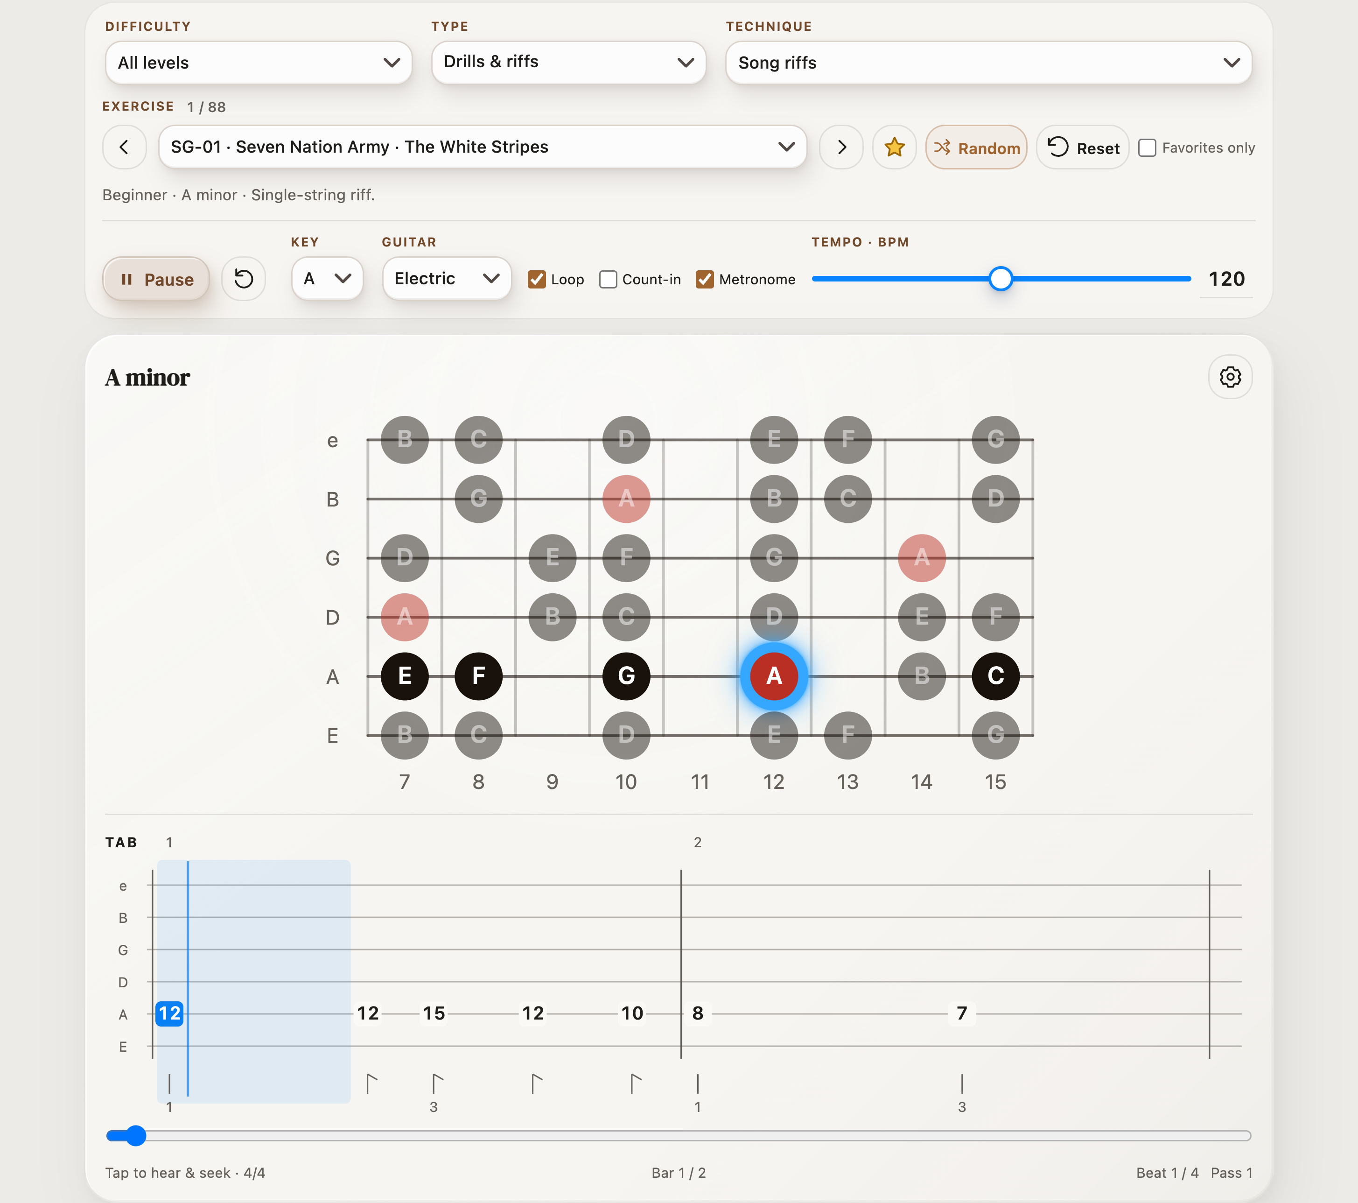Open the Technique dropdown showing Song riffs
Viewport: 1358px width, 1203px height.
(x=988, y=63)
